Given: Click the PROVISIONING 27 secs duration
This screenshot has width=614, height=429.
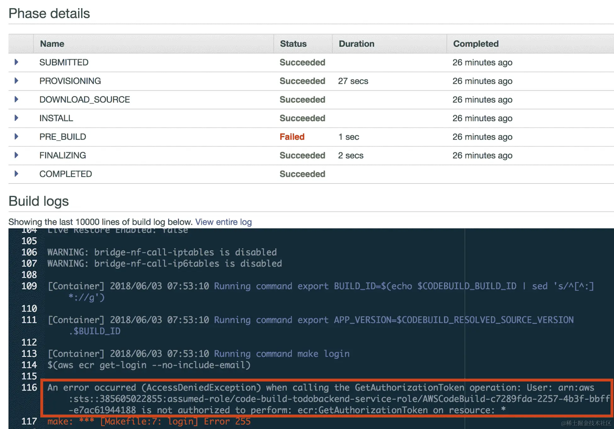Looking at the screenshot, I should 353,81.
